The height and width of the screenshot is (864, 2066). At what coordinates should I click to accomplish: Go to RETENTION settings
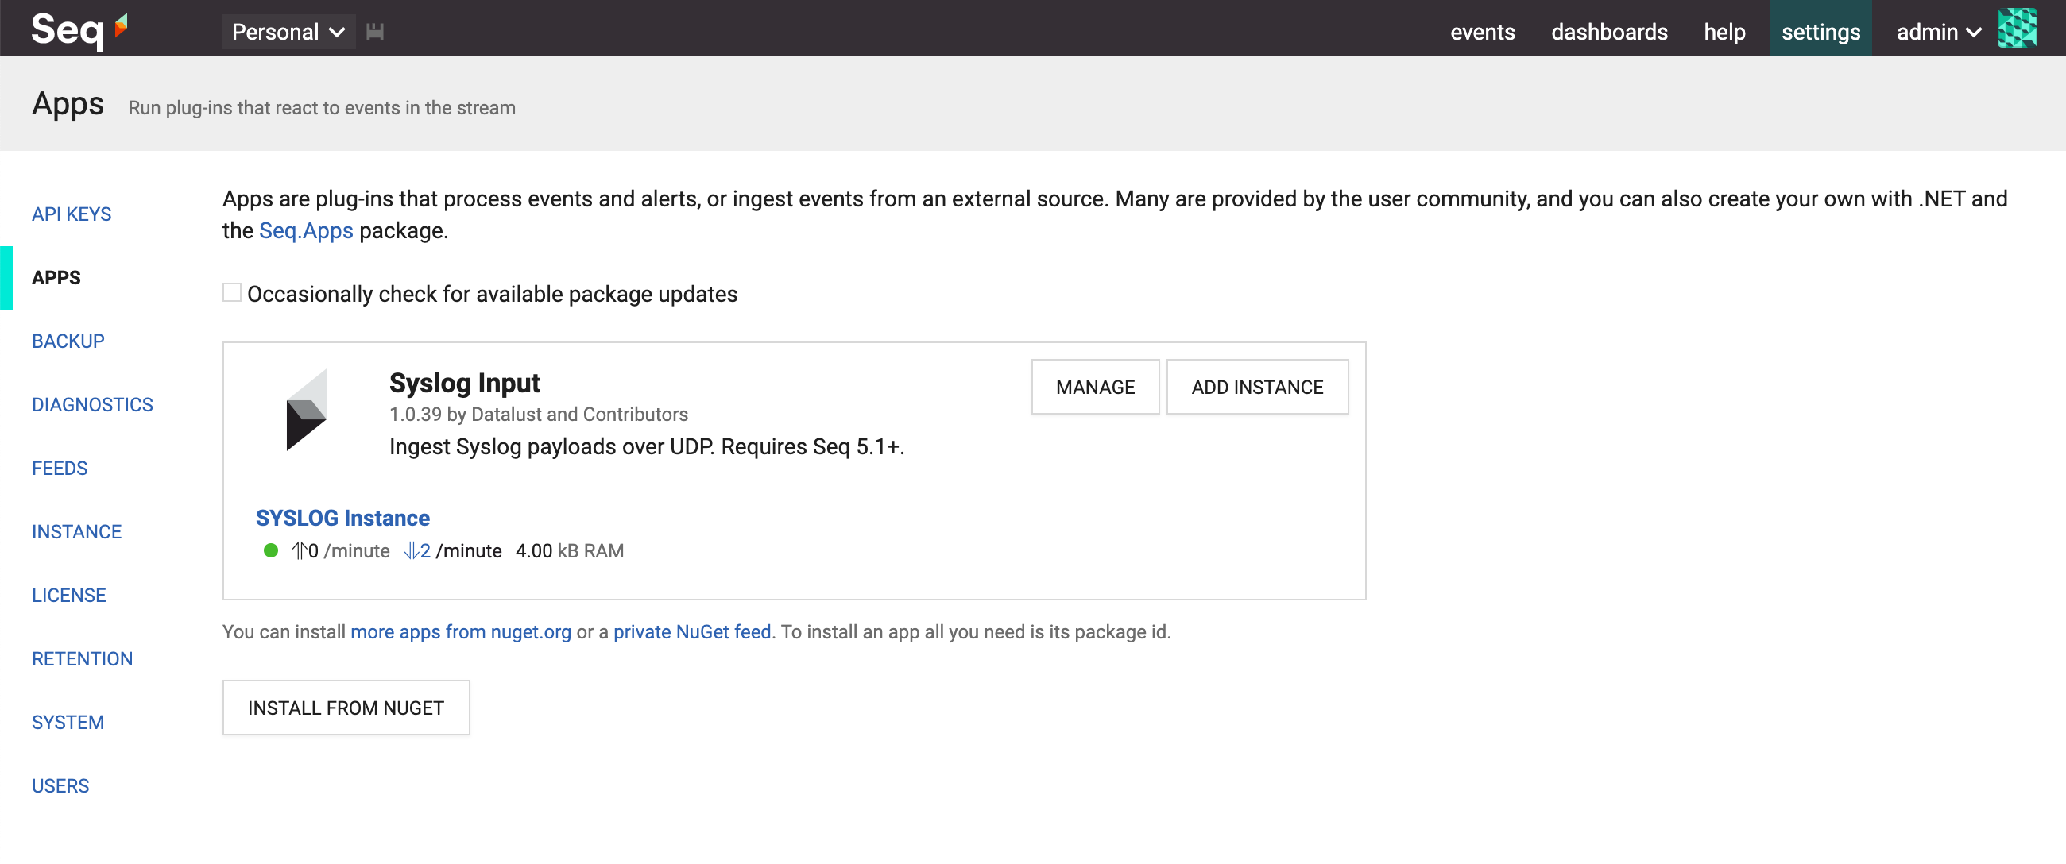tap(83, 660)
